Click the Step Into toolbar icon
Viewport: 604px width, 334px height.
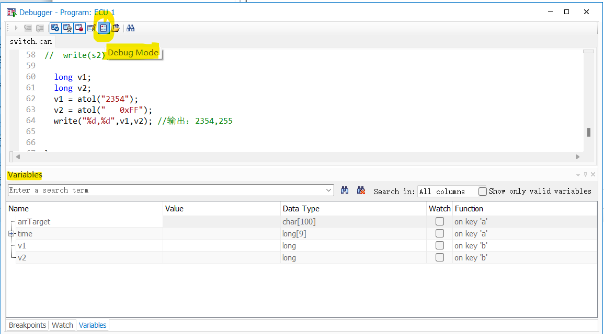coord(28,28)
